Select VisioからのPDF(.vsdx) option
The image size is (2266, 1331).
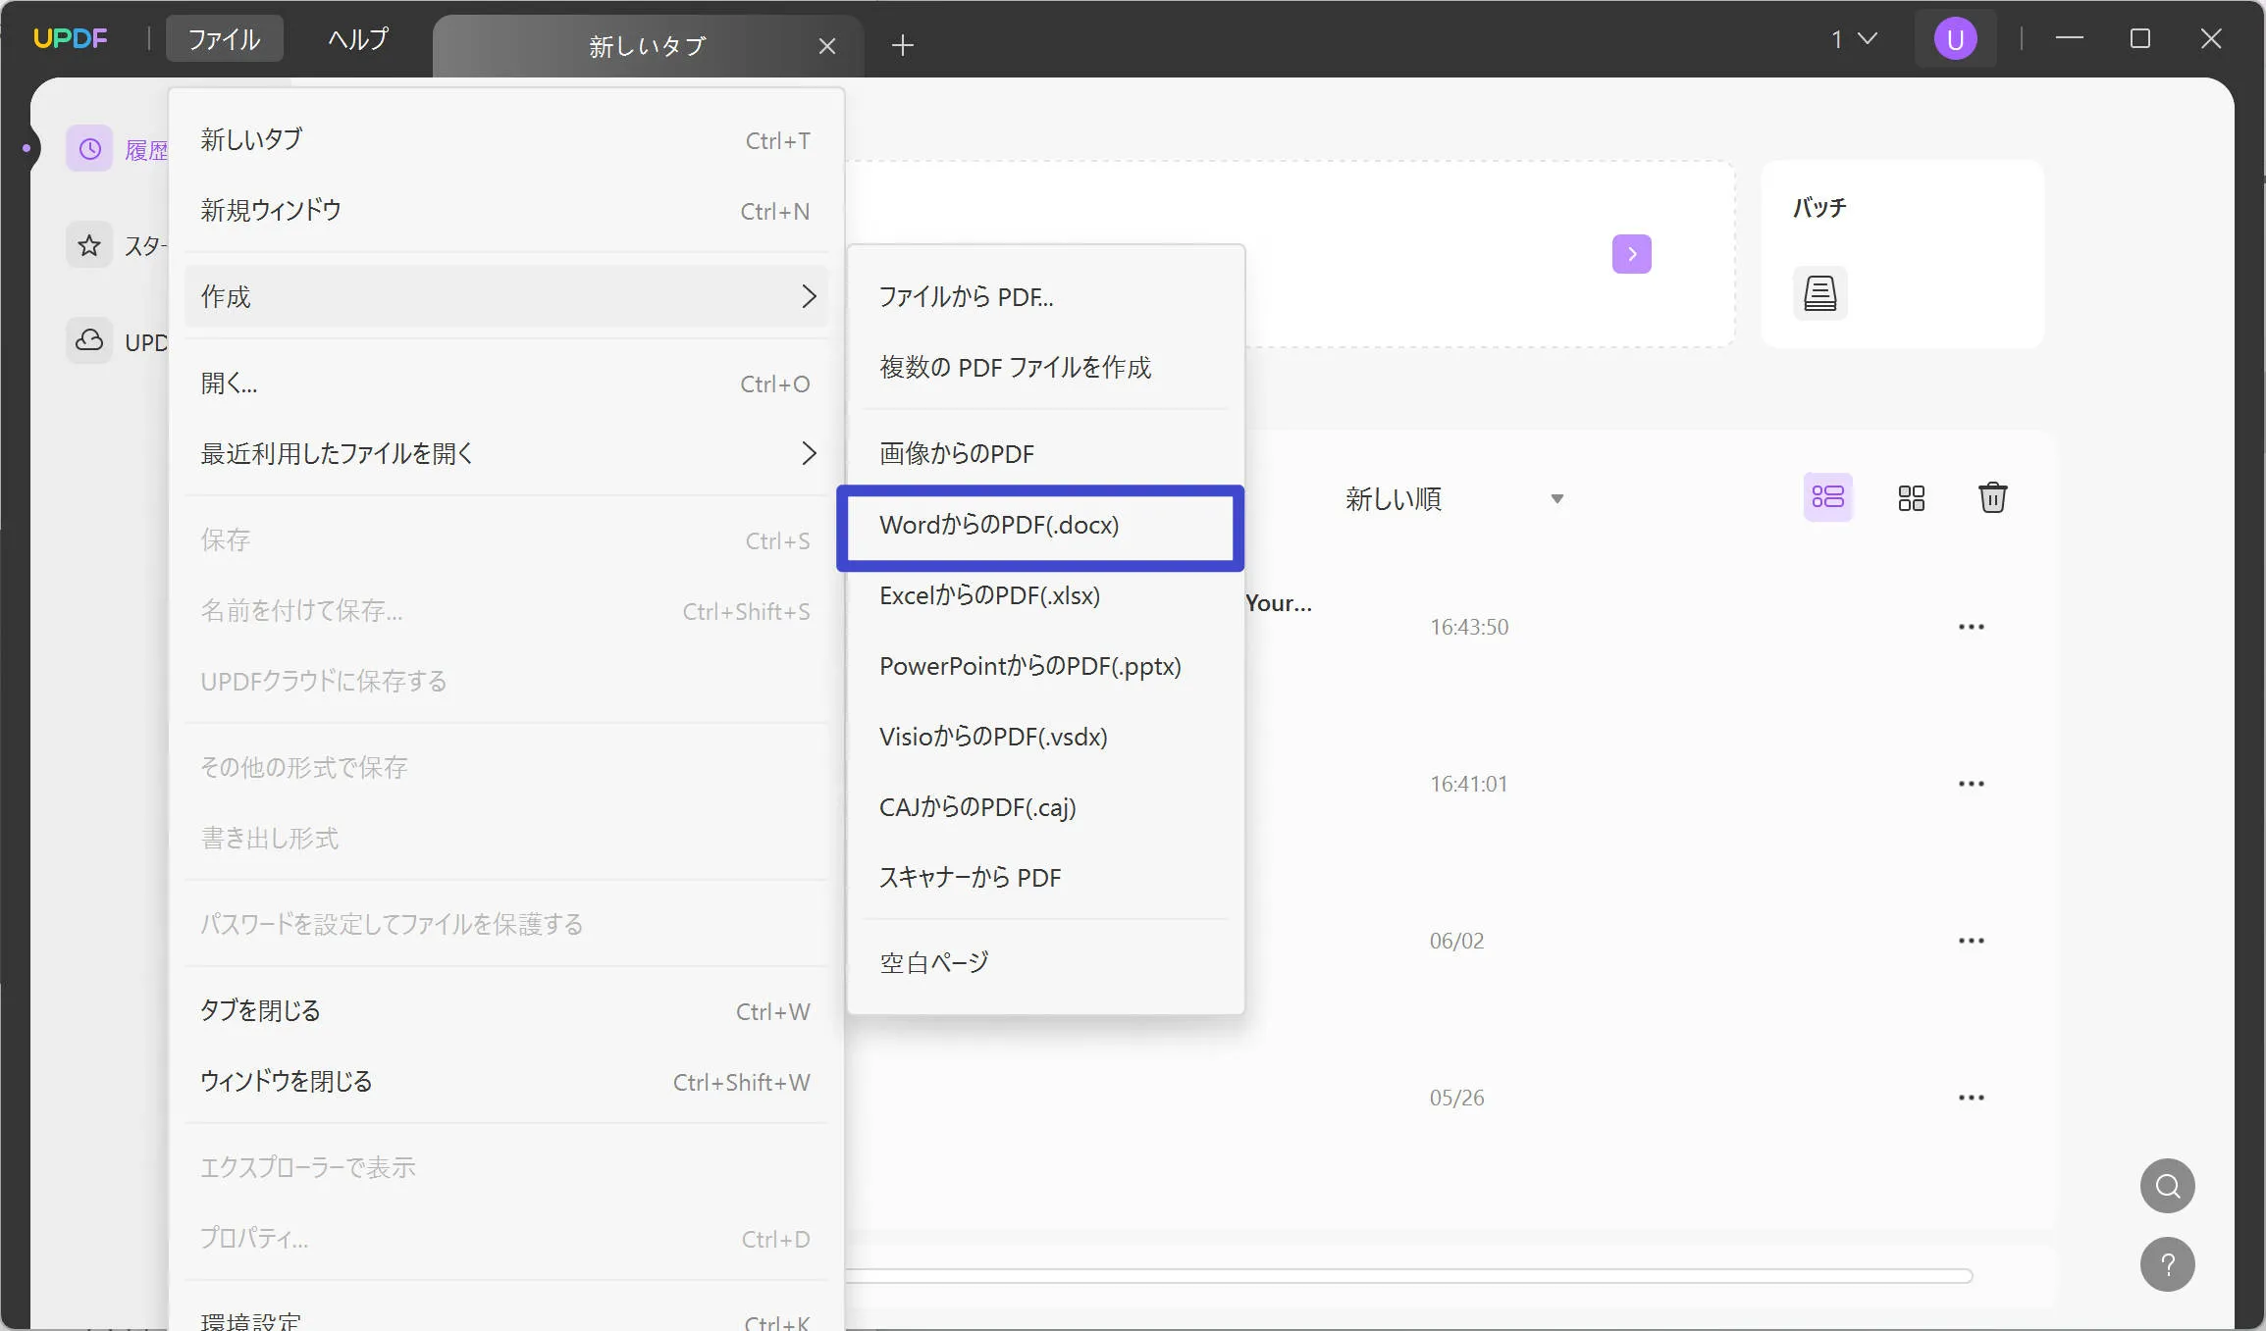click(1046, 737)
